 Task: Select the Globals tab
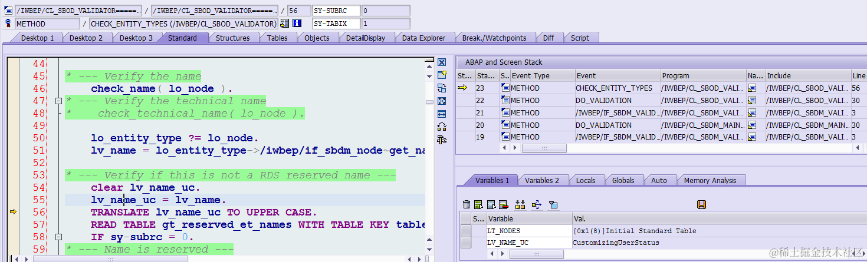pos(623,181)
